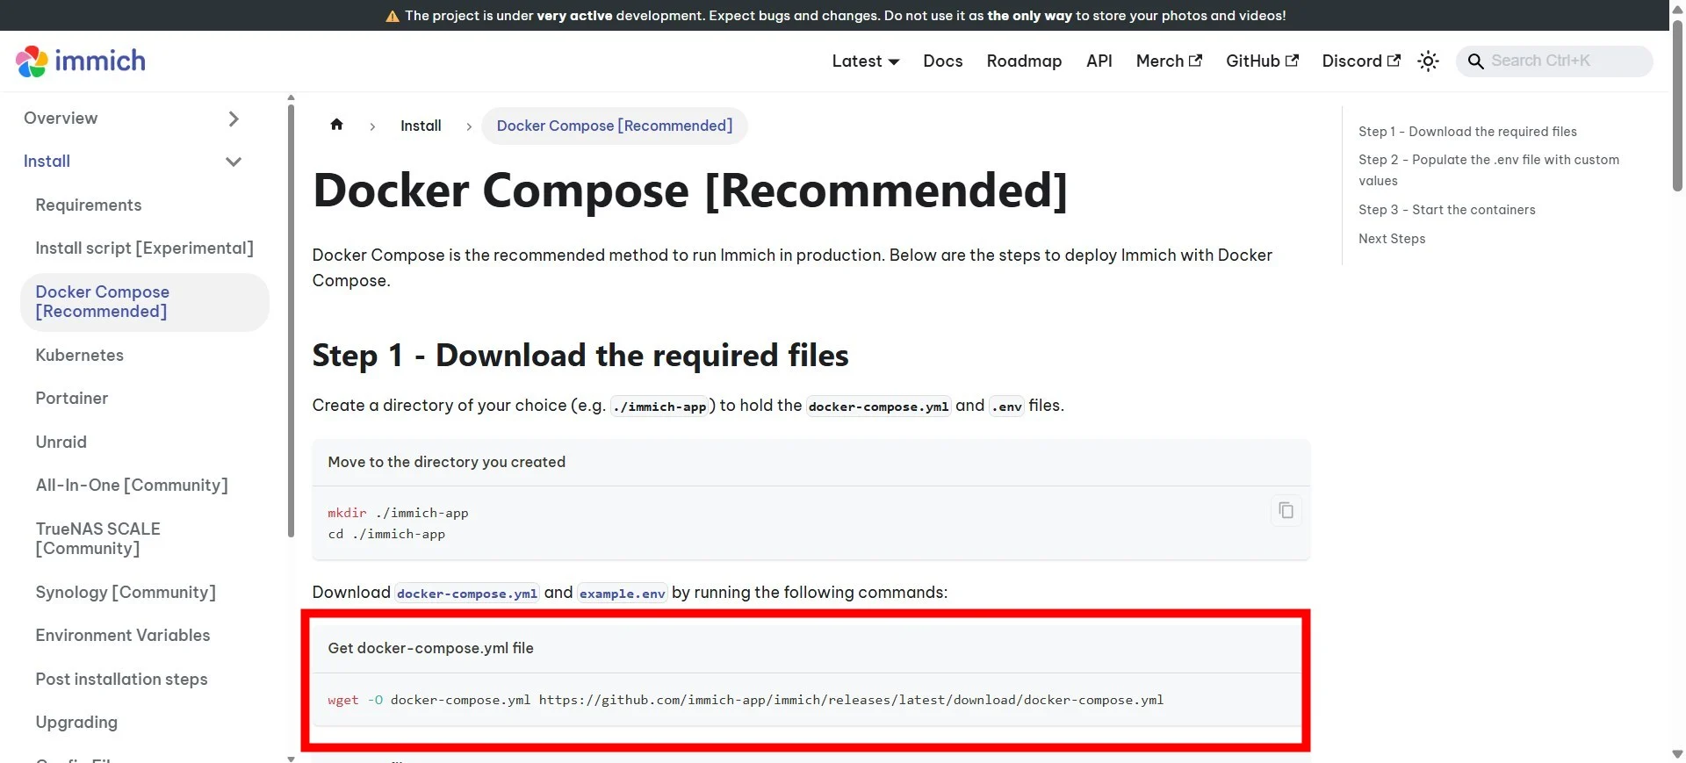Jump to Step 2 in table of contents
Screen dimensions: 1686x763
pos(1489,170)
